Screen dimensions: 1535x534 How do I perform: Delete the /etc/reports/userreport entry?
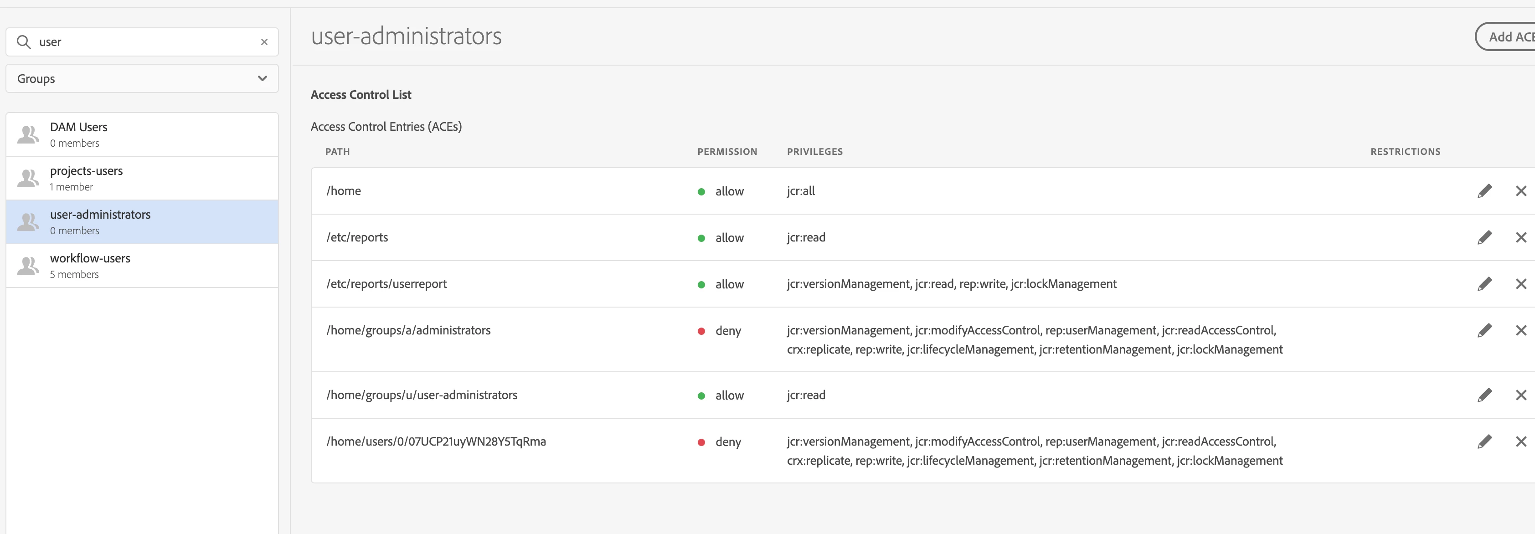click(x=1521, y=284)
